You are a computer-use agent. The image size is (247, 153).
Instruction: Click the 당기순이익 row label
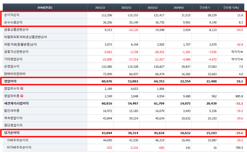click(12, 133)
